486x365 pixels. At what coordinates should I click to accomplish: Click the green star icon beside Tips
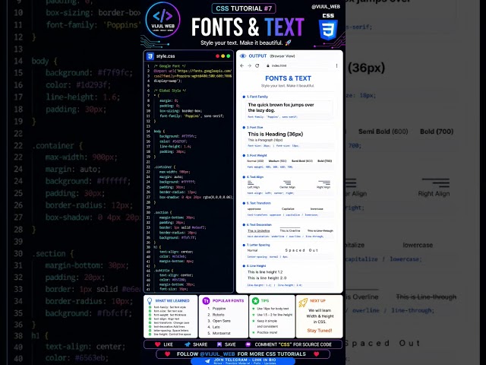coord(255,301)
